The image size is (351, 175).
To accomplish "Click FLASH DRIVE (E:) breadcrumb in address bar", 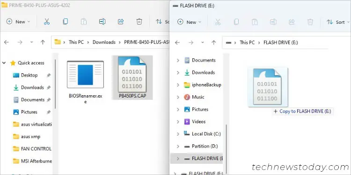I will 281,42.
